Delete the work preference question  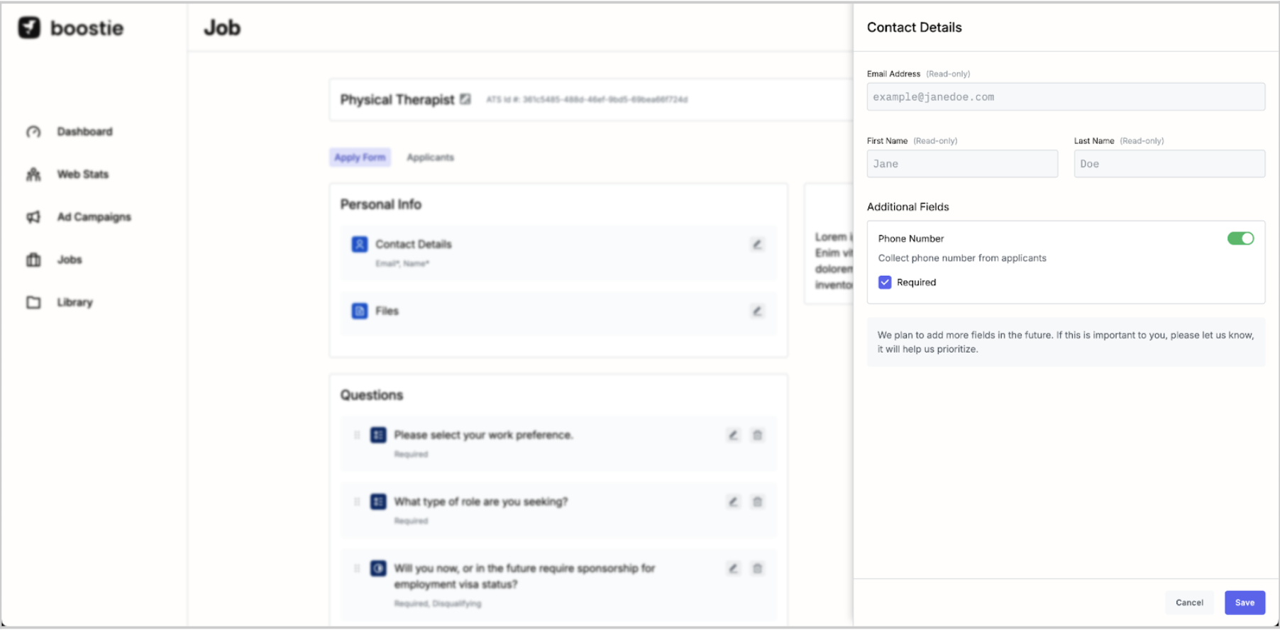tap(757, 436)
